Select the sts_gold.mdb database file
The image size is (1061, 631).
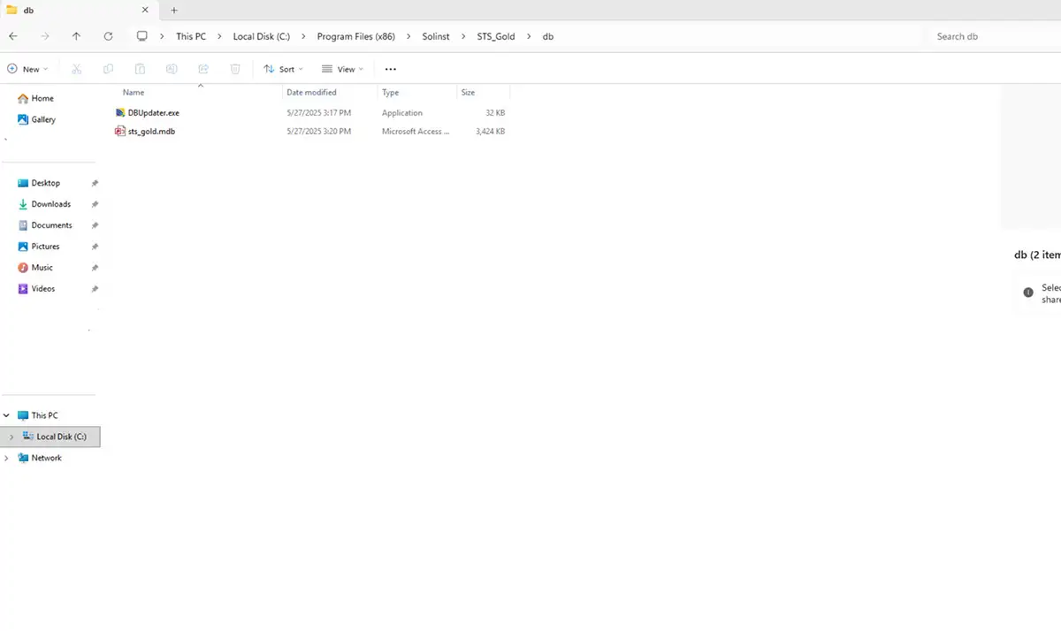[x=150, y=132]
